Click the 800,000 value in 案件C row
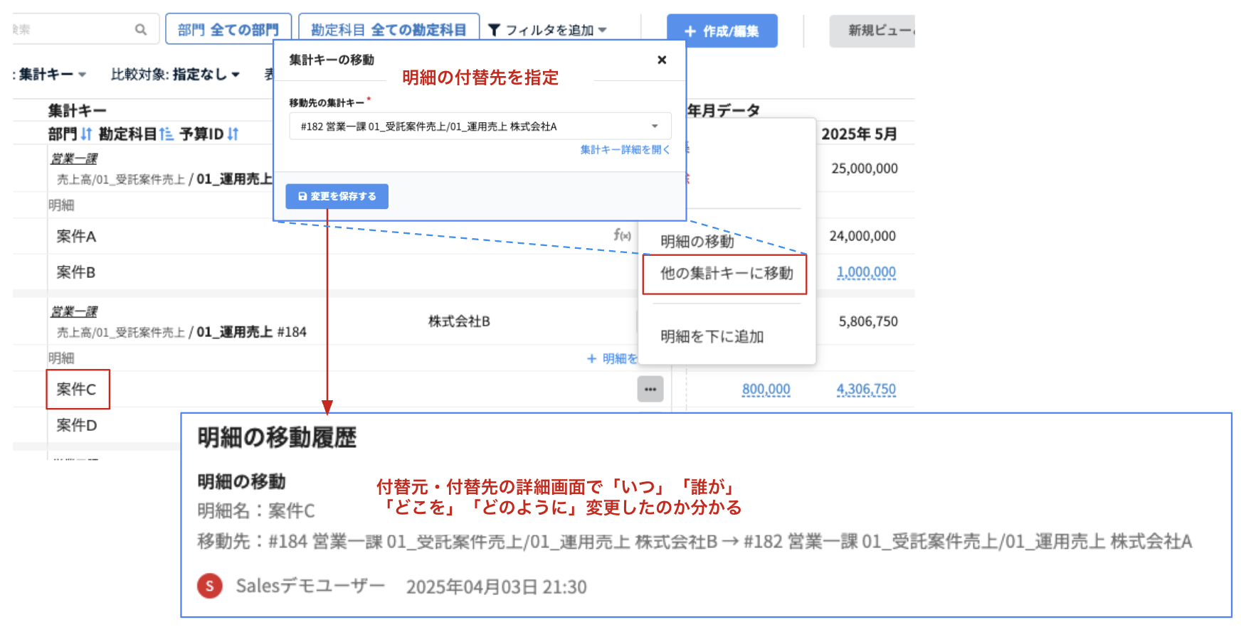 766,390
